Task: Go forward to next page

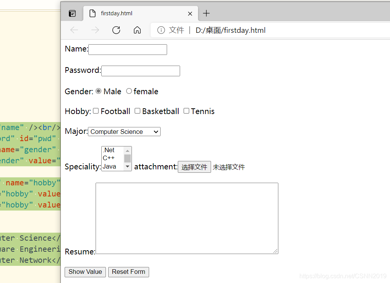Action: pos(95,30)
